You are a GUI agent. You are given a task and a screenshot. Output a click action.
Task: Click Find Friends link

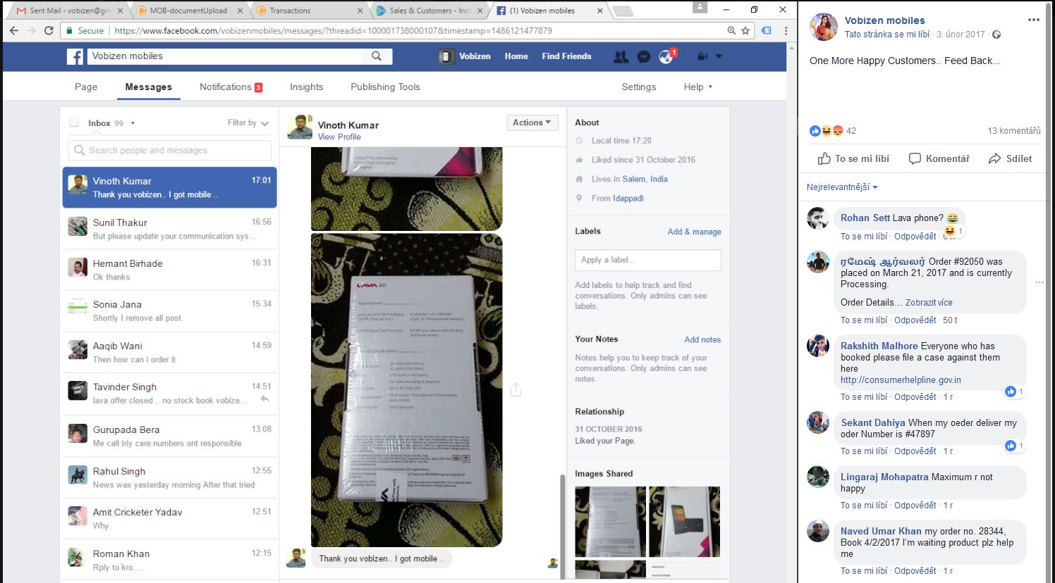[566, 56]
